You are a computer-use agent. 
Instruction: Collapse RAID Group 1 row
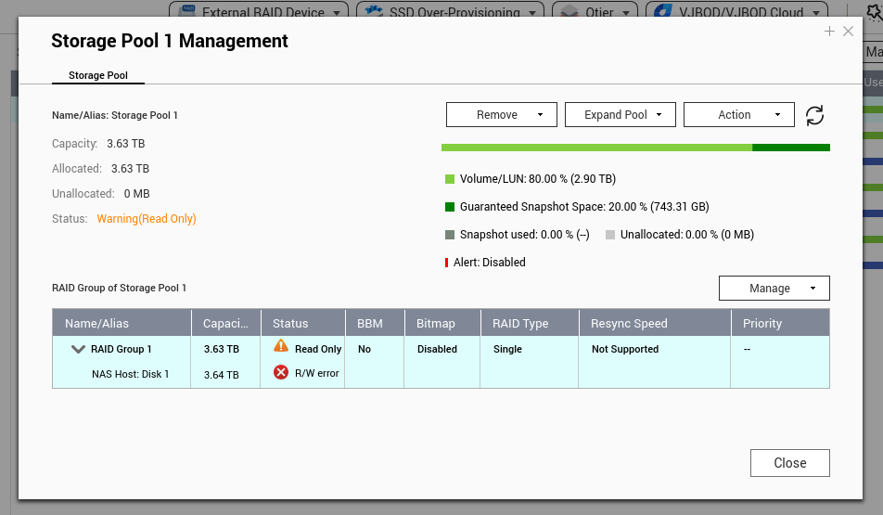point(78,350)
